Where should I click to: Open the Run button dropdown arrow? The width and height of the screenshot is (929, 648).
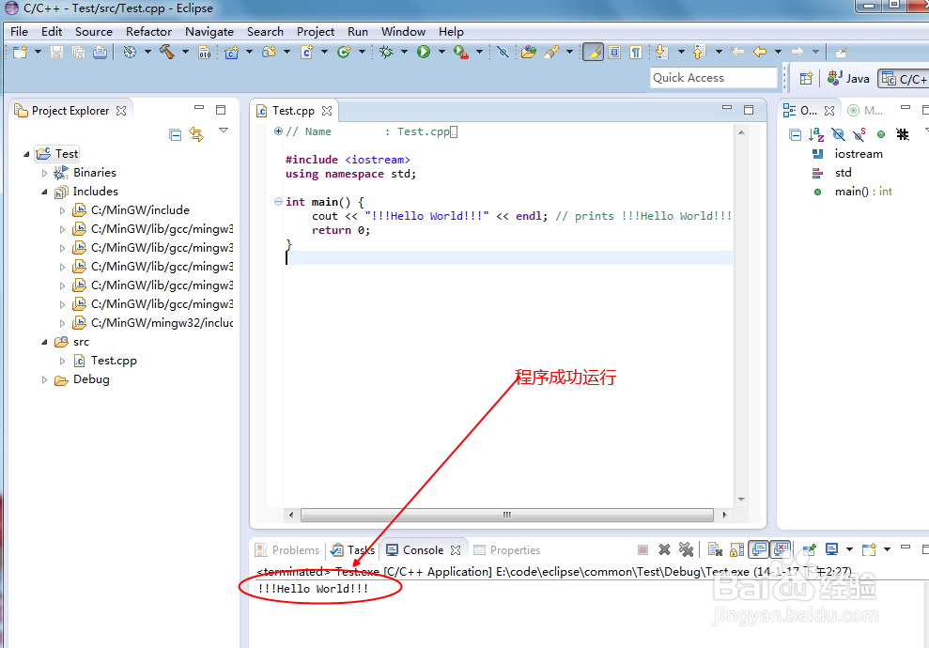click(x=441, y=53)
